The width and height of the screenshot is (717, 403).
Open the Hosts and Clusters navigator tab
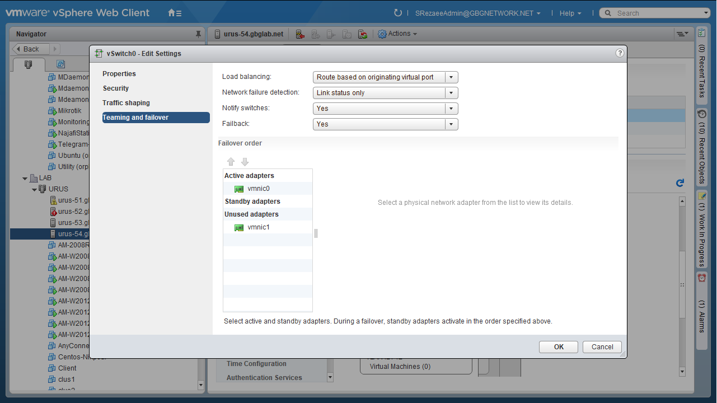pos(29,64)
